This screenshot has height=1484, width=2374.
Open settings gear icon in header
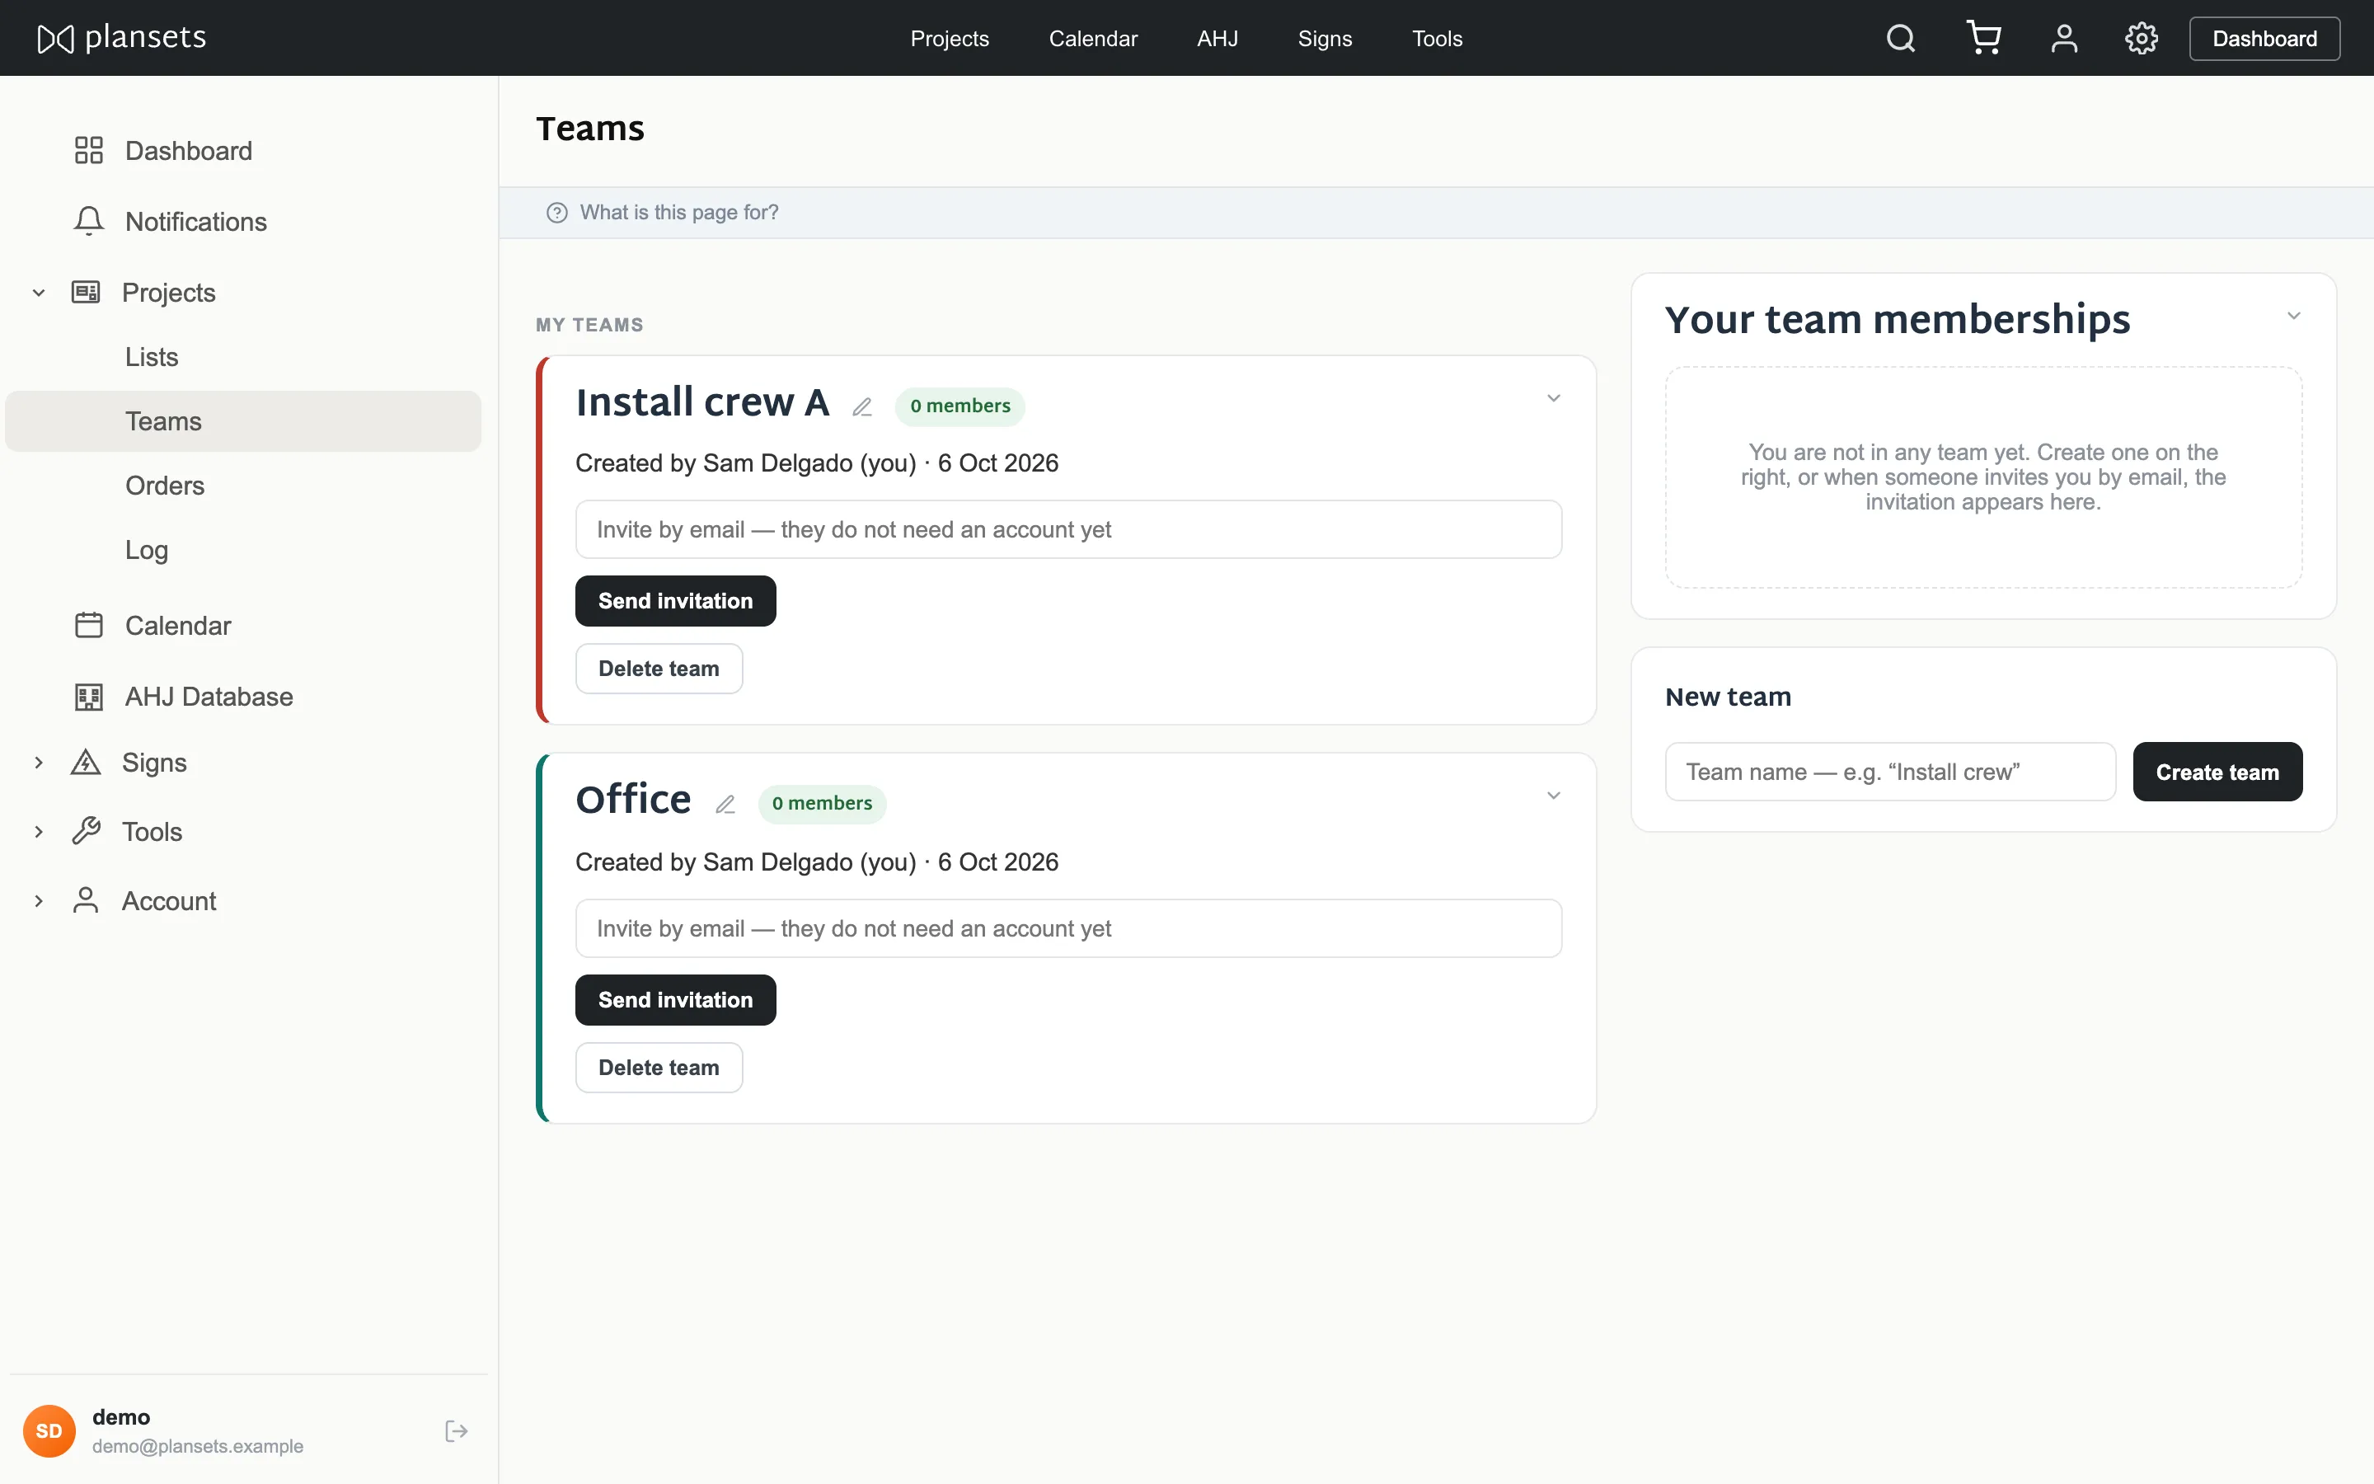(x=2142, y=38)
